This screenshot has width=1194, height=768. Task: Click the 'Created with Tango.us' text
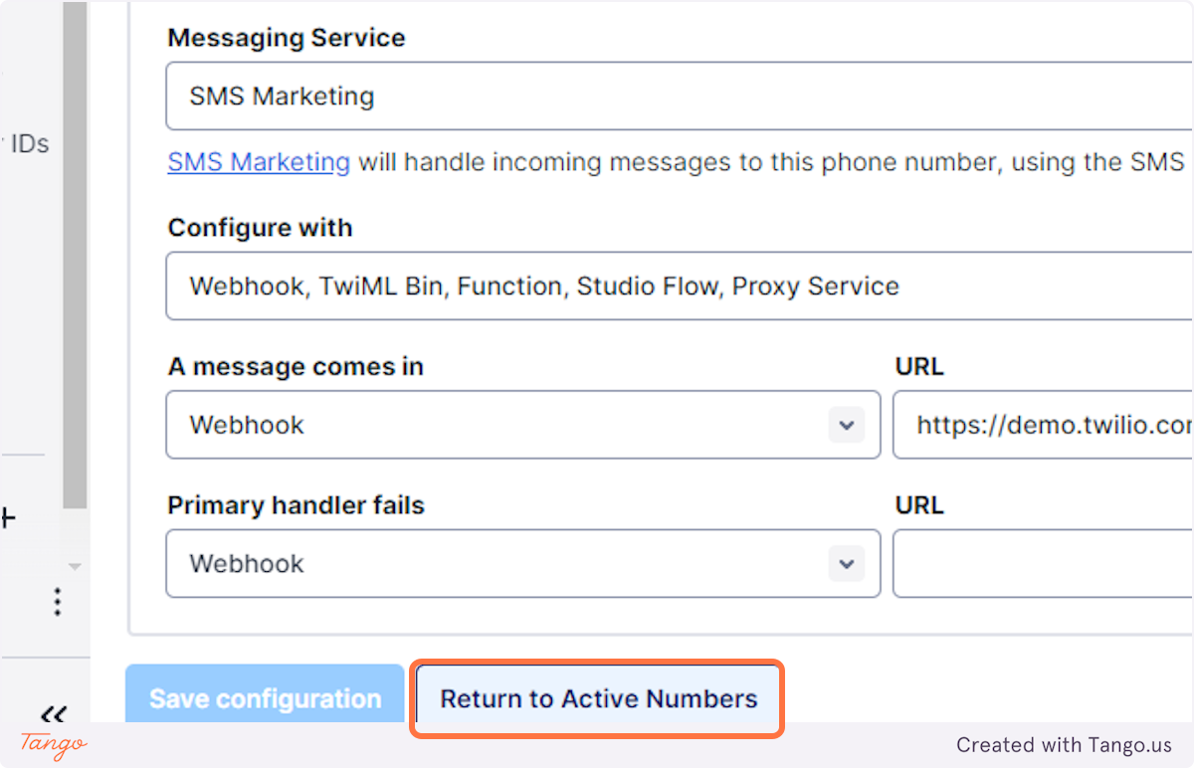point(1065,744)
